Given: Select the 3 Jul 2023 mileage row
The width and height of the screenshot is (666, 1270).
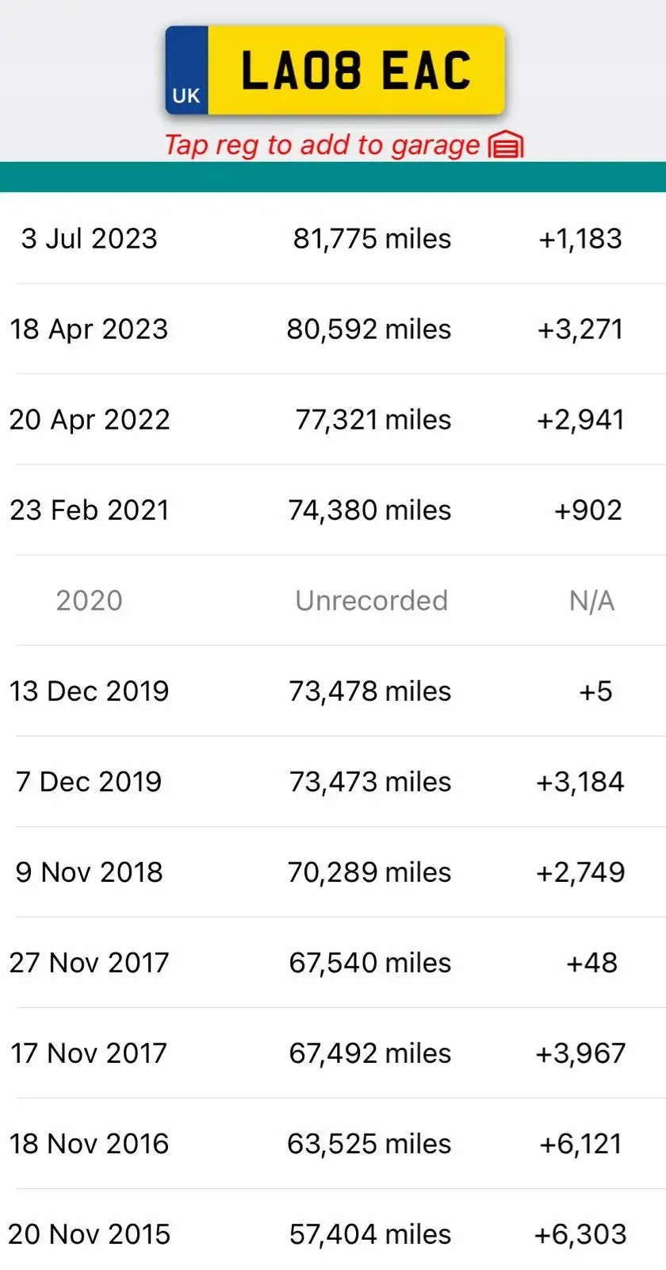Looking at the screenshot, I should [x=333, y=238].
